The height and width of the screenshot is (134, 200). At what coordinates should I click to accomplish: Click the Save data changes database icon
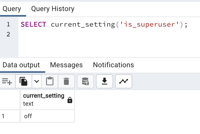point(85,81)
